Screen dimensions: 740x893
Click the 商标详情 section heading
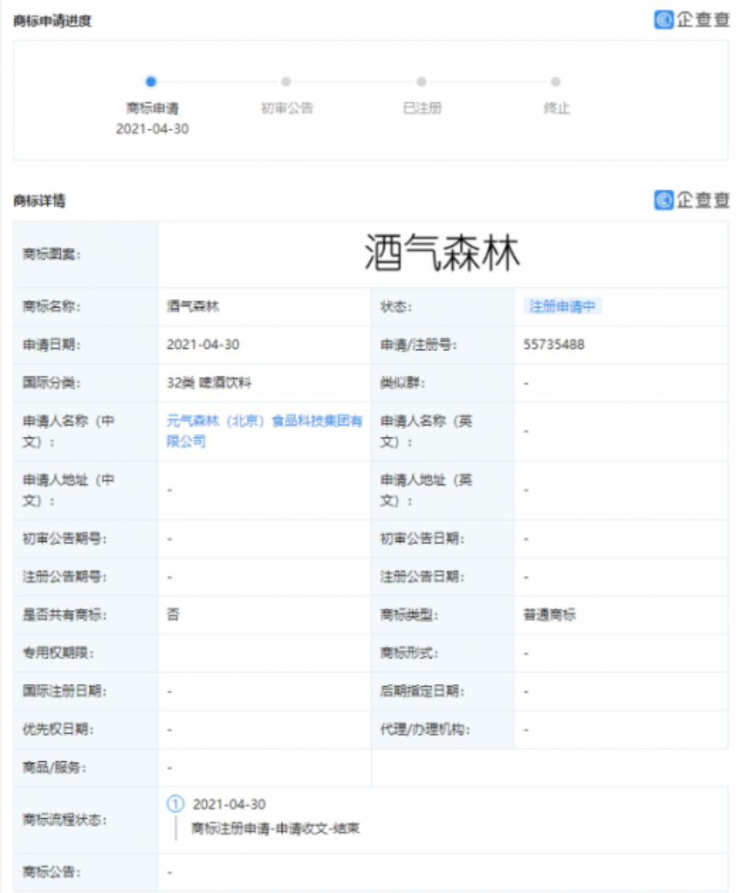[39, 201]
